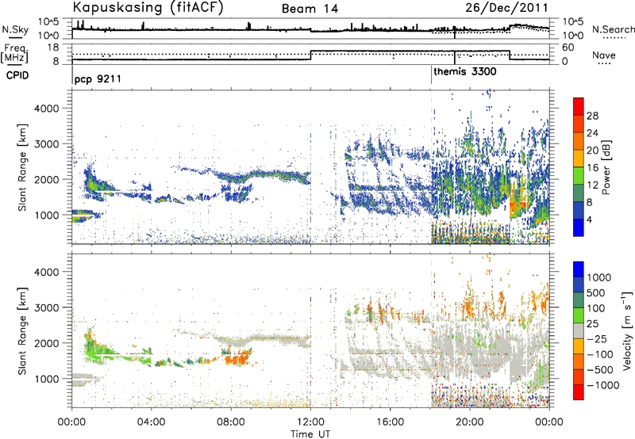Click the 'Freq. [MHz]' axis label
This screenshot has width=635, height=439.
tap(15, 54)
